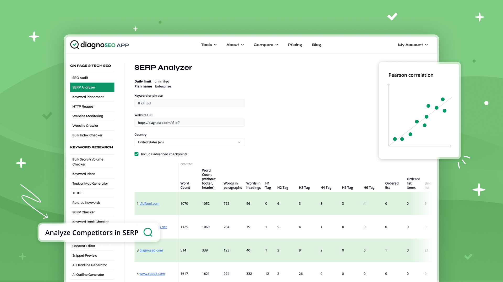Click the H6 Tag column header

(369, 188)
